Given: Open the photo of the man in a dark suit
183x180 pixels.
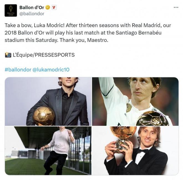Looking at the screenshot, I should coord(48,102).
